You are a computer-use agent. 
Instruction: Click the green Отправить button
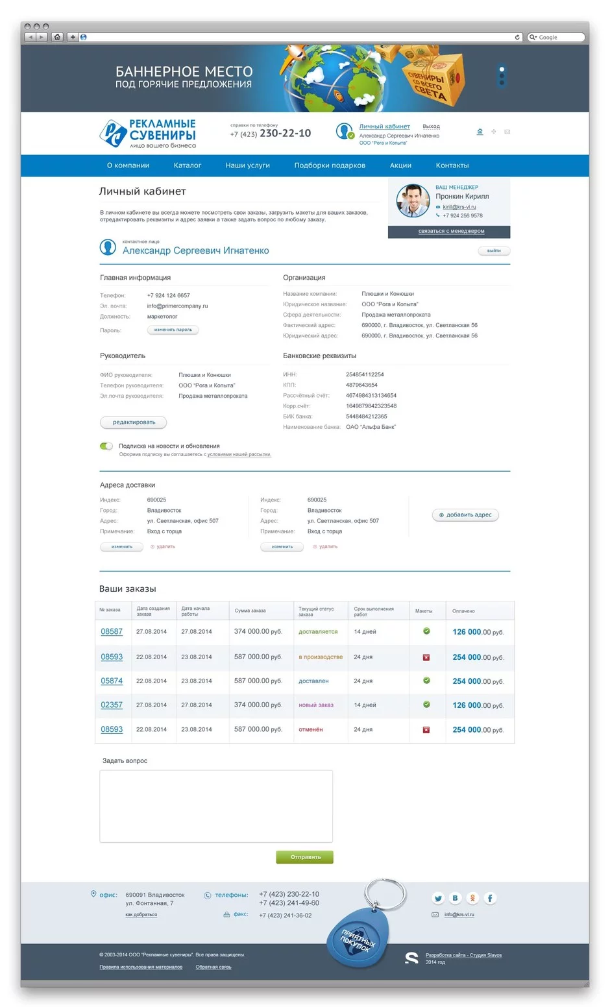point(305,857)
